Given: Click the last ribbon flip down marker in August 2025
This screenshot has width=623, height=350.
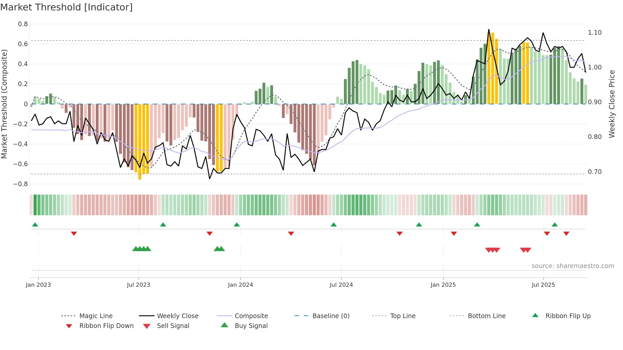Looking at the screenshot, I should [x=566, y=234].
